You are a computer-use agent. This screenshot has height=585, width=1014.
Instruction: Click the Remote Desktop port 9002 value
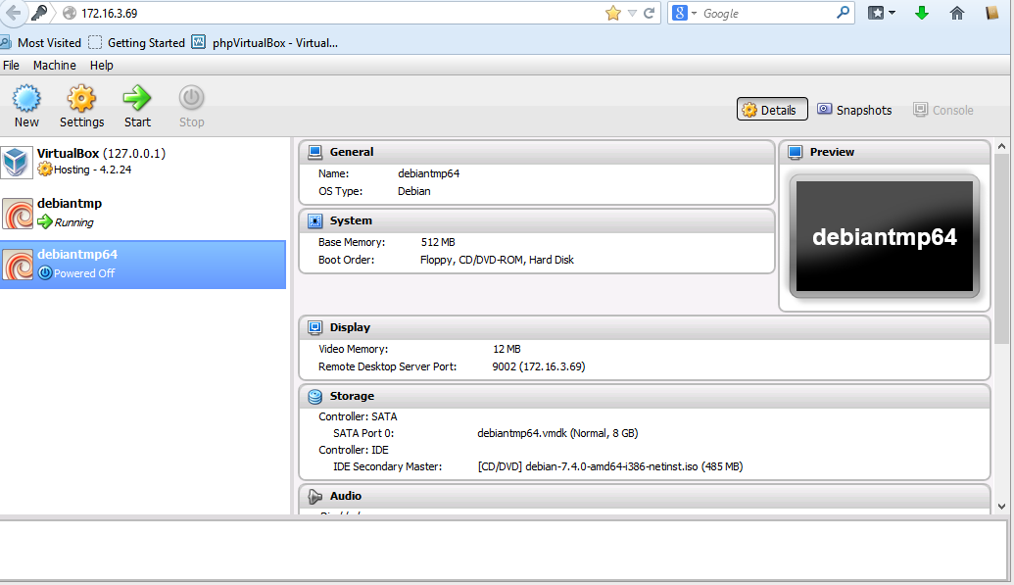538,366
